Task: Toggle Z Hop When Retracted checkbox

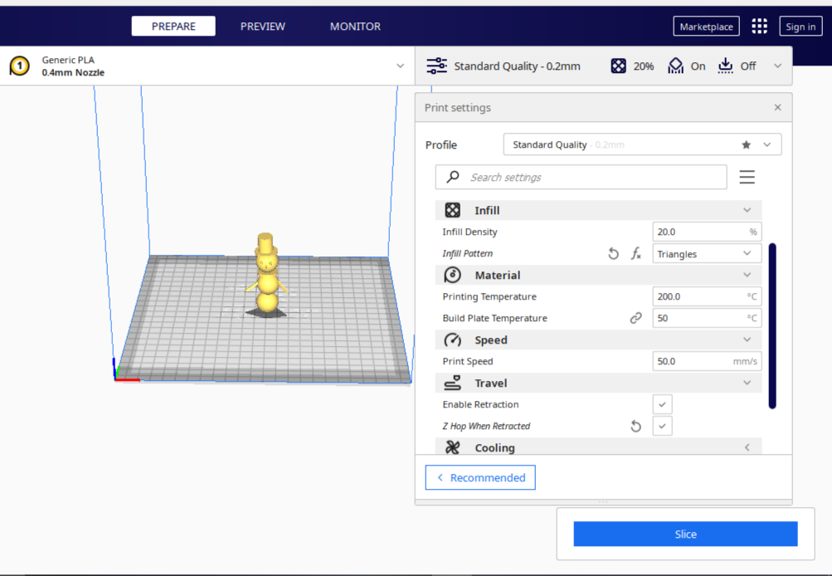Action: pos(662,426)
